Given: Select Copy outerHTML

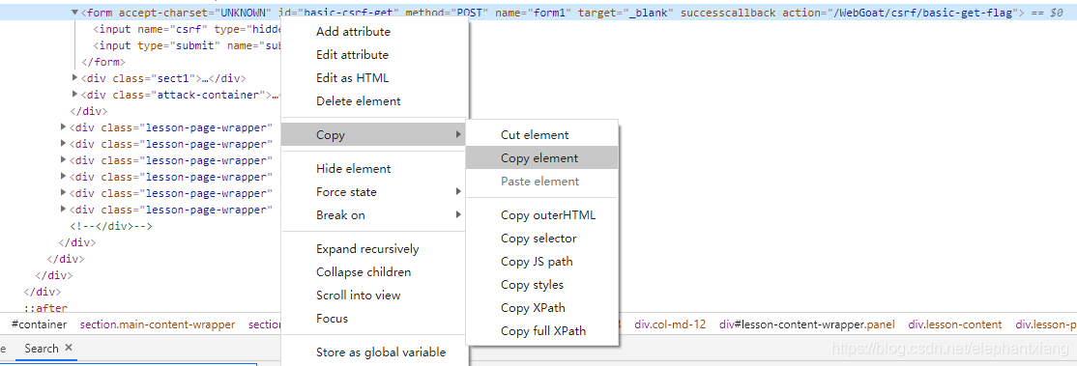Looking at the screenshot, I should [542, 215].
